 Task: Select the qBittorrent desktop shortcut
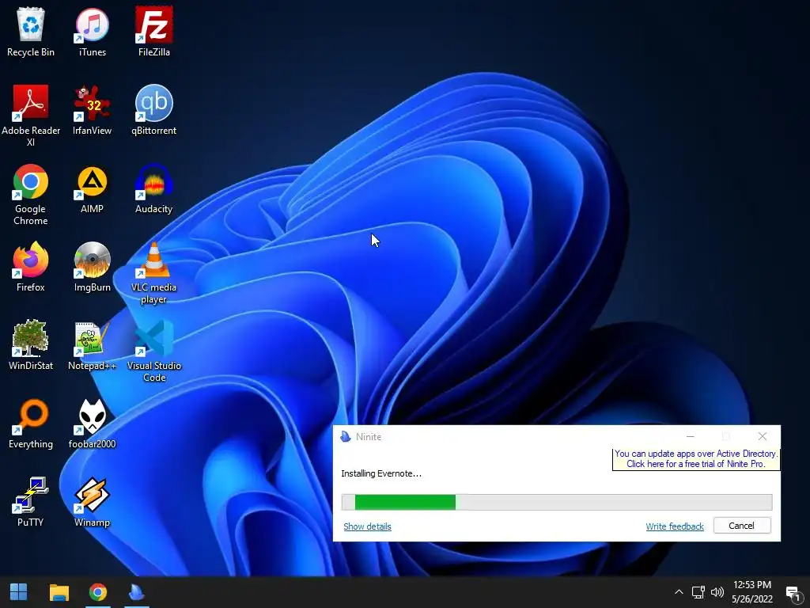click(x=154, y=110)
